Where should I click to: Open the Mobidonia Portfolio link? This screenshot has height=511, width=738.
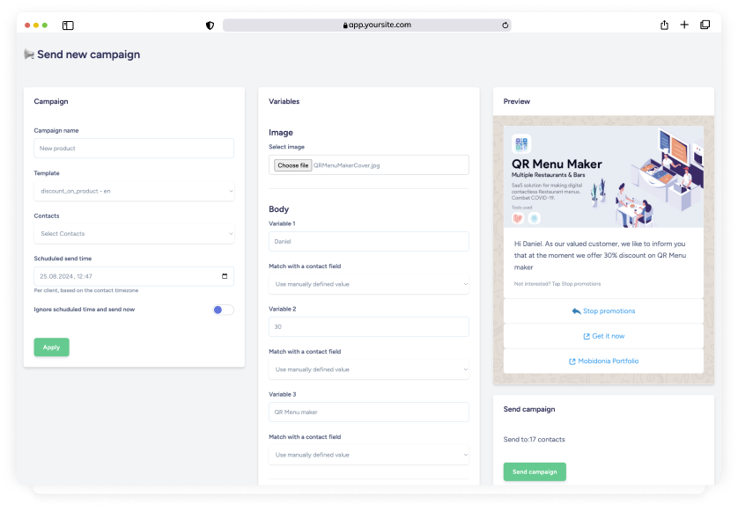tap(603, 361)
